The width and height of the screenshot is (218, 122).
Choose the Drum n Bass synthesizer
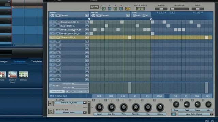point(12,75)
